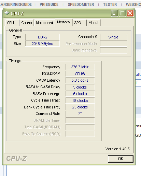Open the About tab
This screenshot has height=176, width=141.
[94, 23]
